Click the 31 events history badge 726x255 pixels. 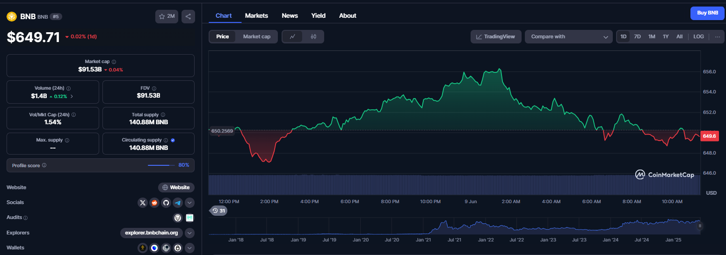[x=218, y=211]
